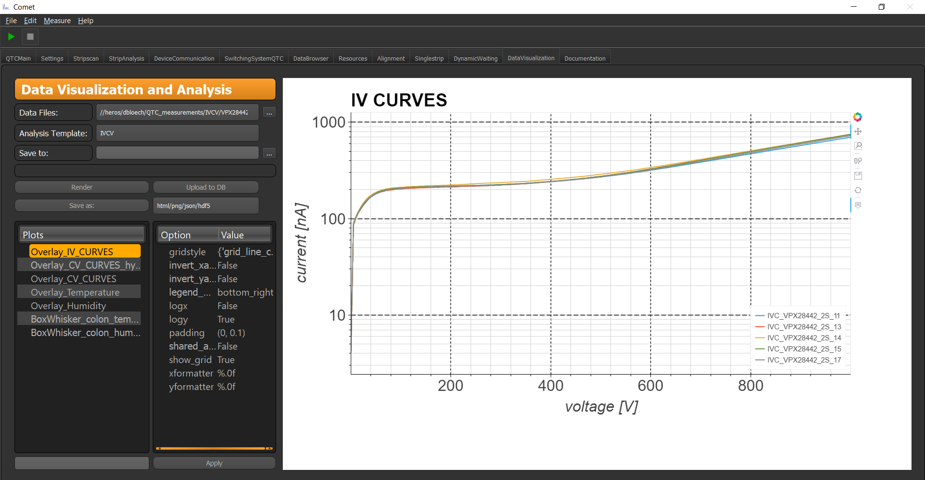925x480 pixels.
Task: Open the Measure menu
Action: click(x=57, y=21)
